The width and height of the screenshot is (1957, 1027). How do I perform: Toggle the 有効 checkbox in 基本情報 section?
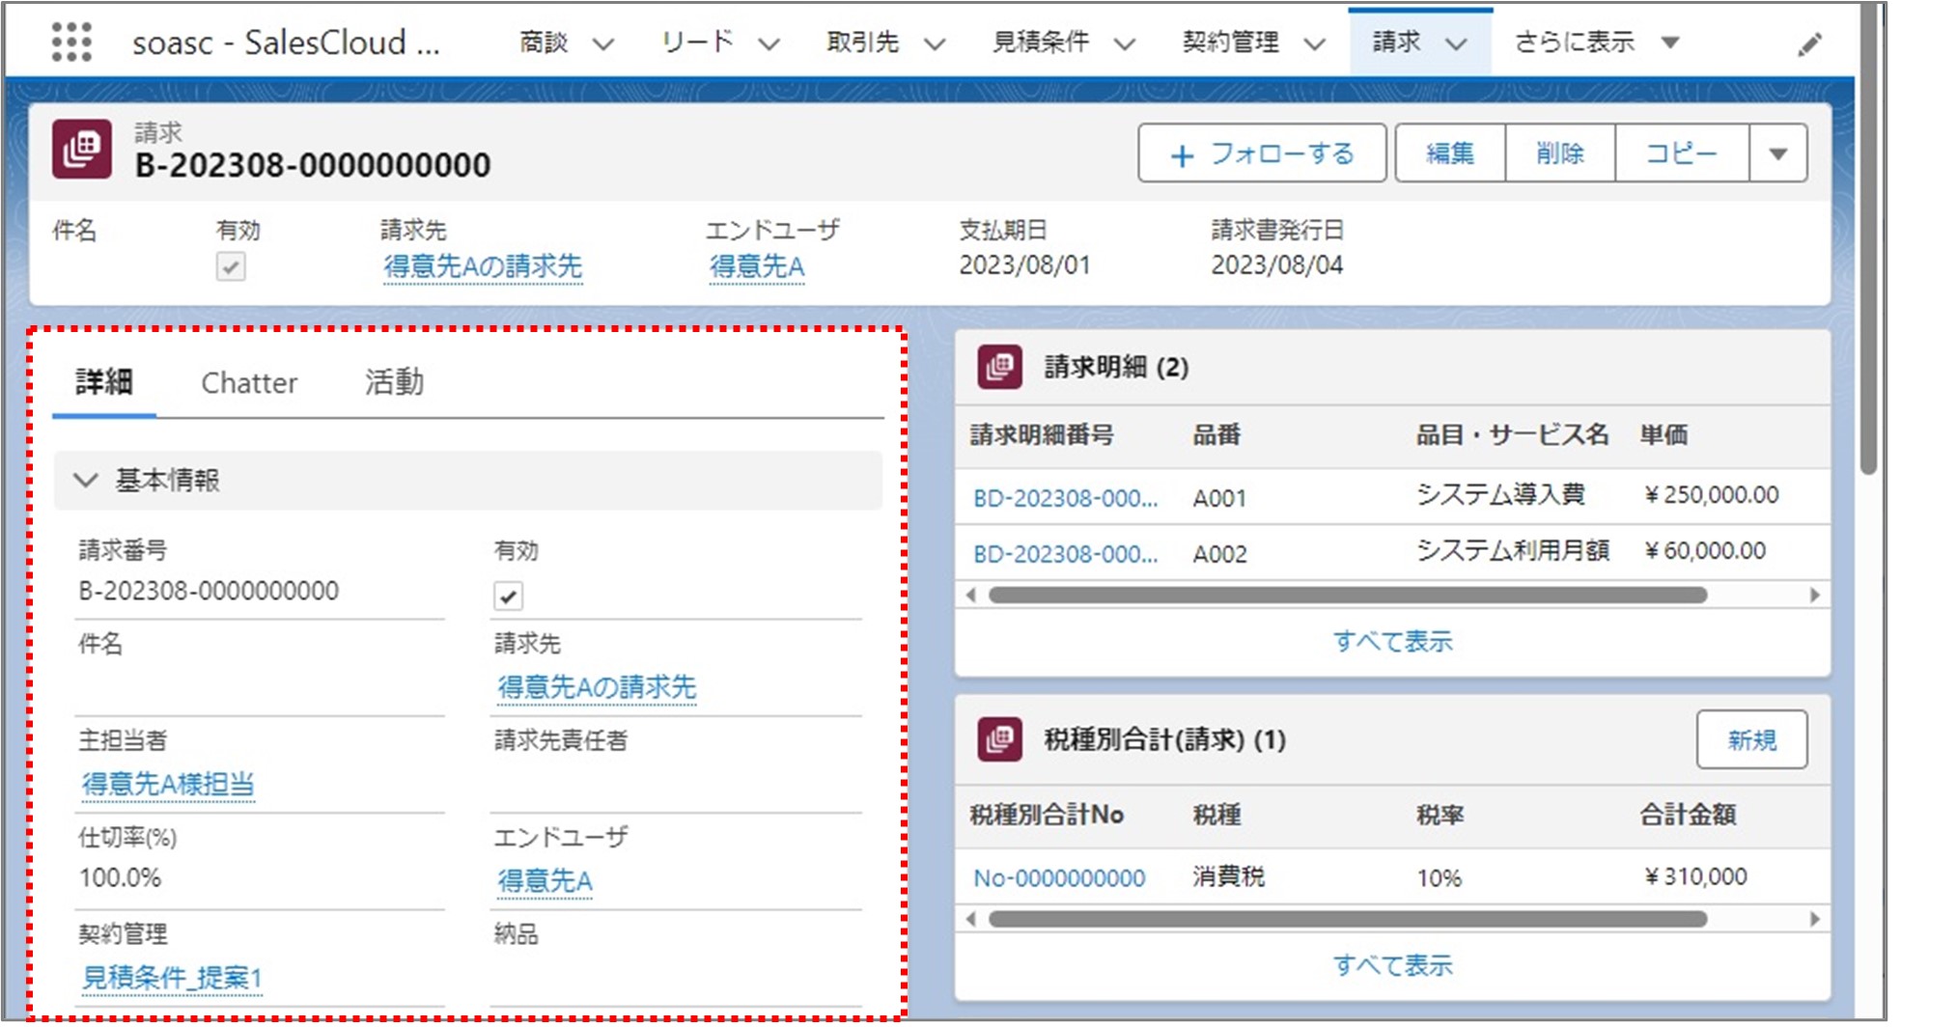pyautogui.click(x=509, y=596)
